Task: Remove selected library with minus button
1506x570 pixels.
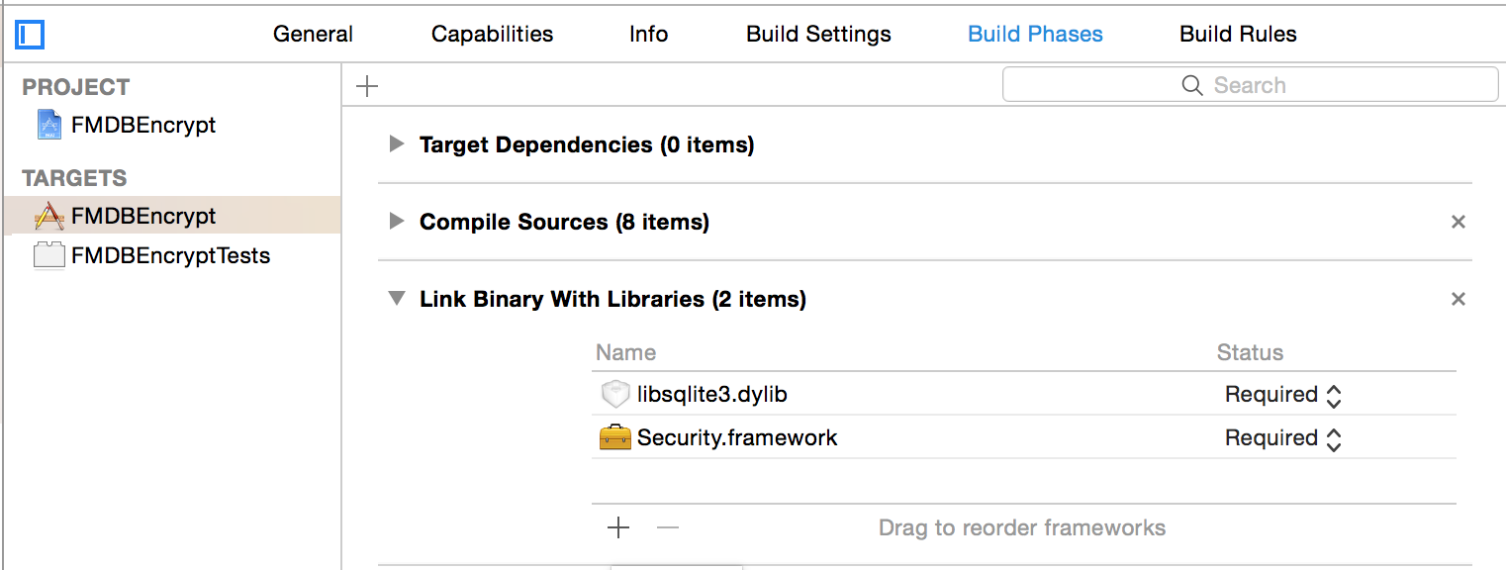Action: tap(668, 527)
